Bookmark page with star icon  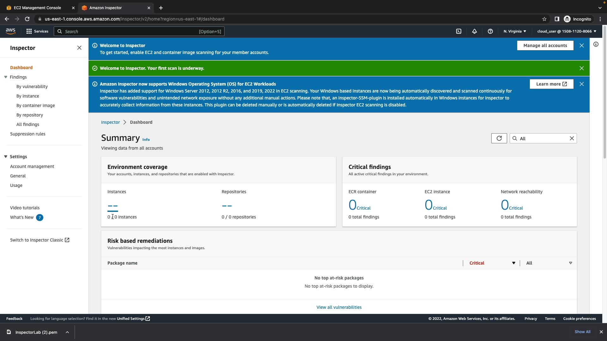coord(544,19)
